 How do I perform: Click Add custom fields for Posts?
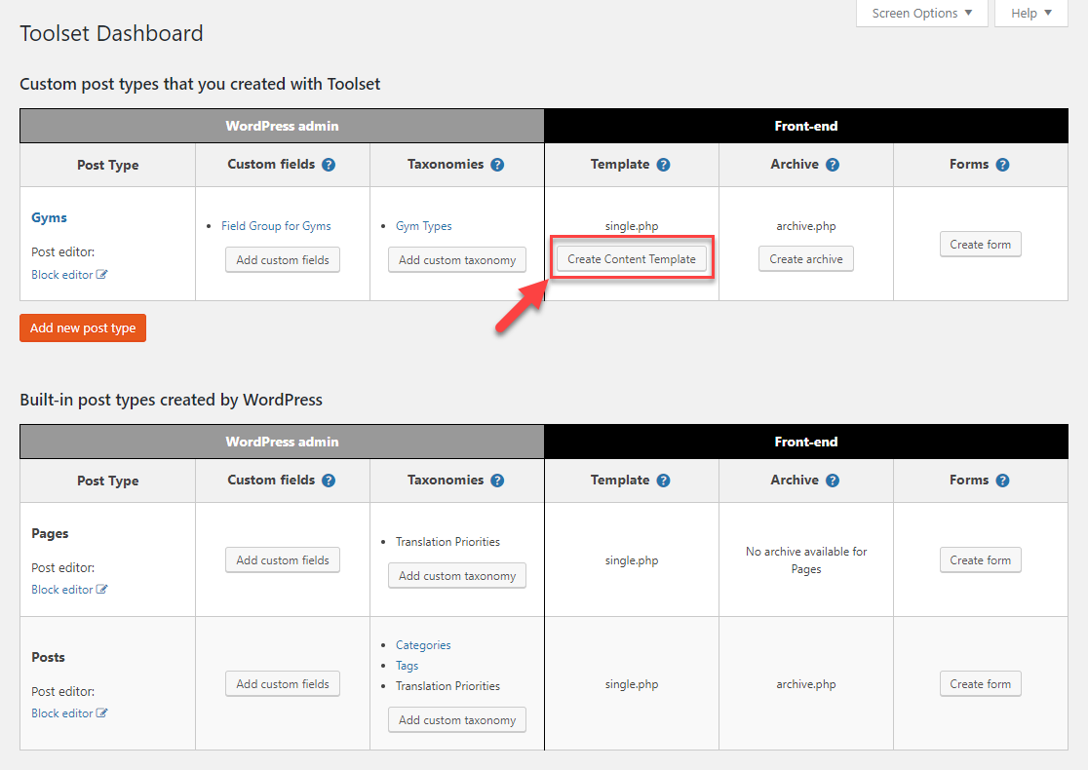[x=283, y=684]
